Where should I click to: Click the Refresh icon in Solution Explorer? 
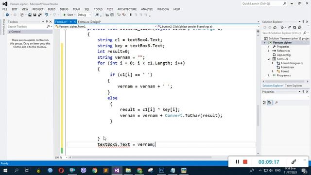tap(294, 27)
